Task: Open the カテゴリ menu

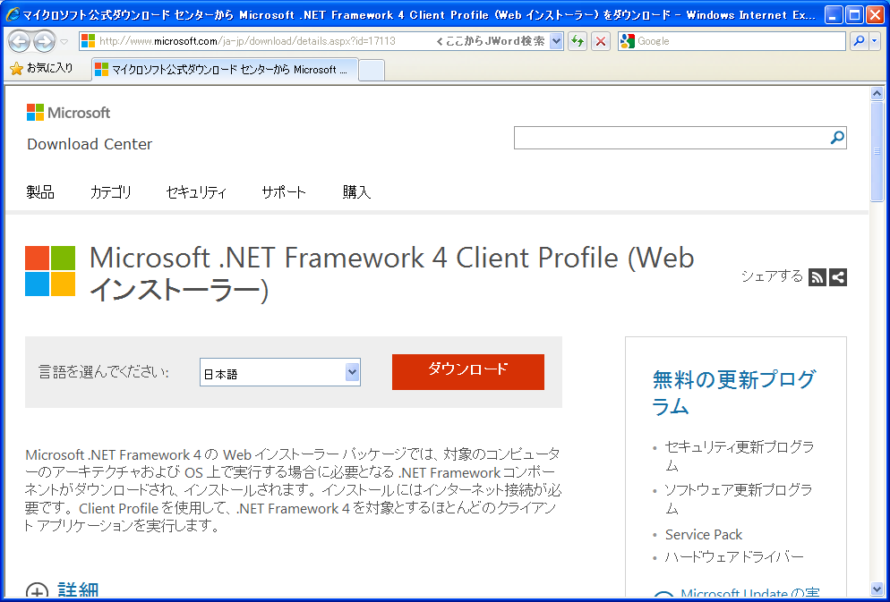Action: pos(111,192)
